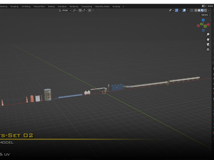Switch to material preview shading
Image resolution: width=214 pixels, height=160 pixels.
coord(202,10)
